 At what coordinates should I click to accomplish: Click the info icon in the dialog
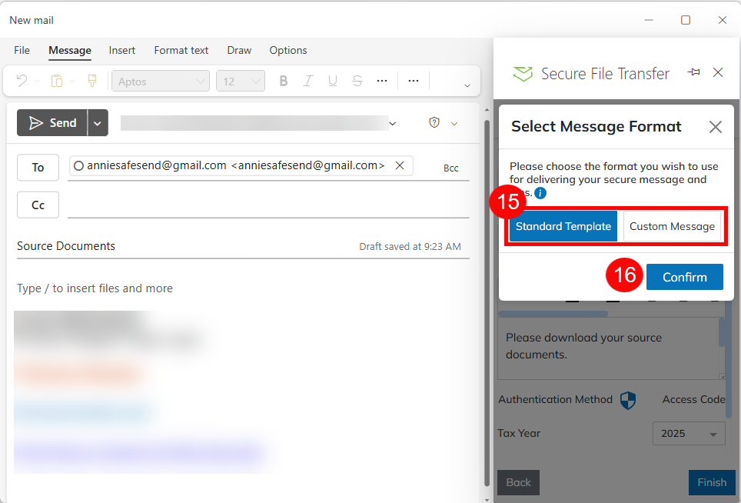pos(540,193)
